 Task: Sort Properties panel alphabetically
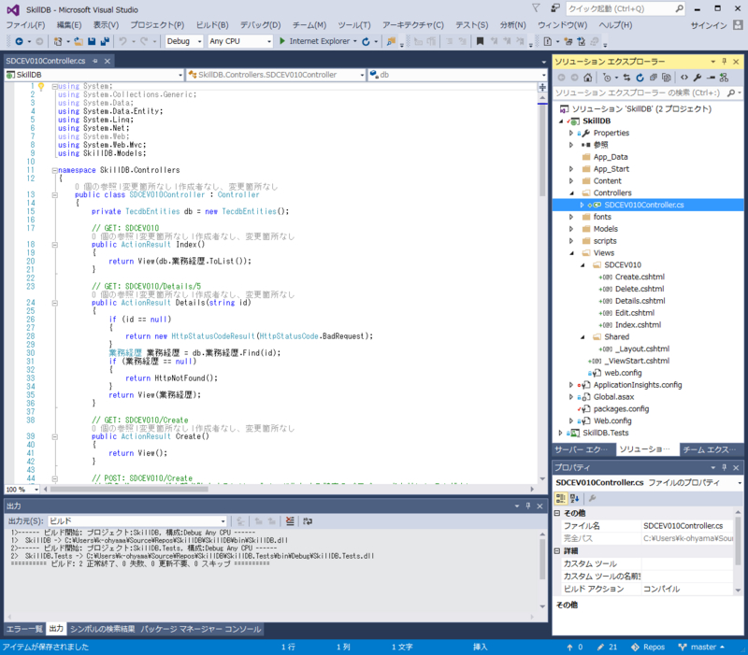click(x=574, y=498)
